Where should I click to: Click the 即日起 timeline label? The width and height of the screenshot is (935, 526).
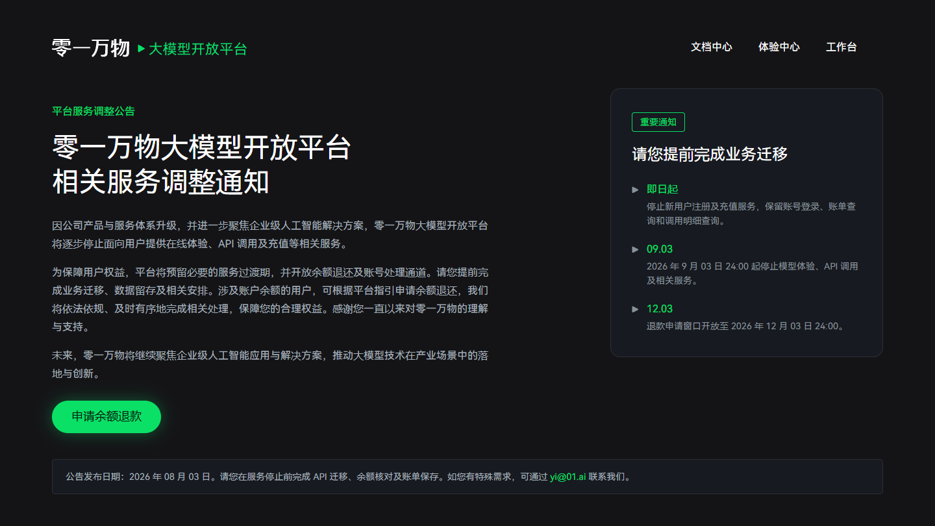click(x=662, y=189)
